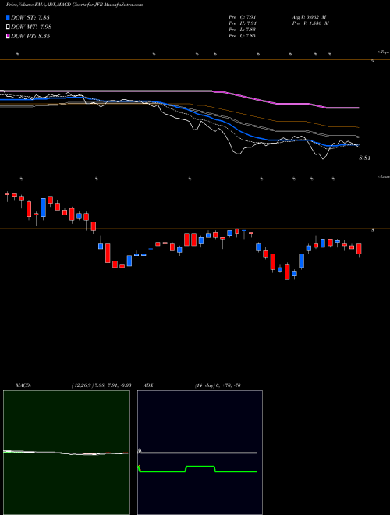Screen dimensions: 390x515
Task: Select the 'DOW PT: 8.35' legend label
Action: pyautogui.click(x=30, y=36)
